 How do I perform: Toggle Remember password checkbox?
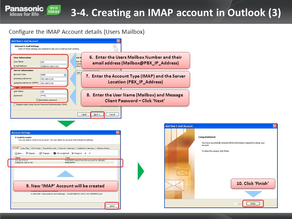(37, 100)
